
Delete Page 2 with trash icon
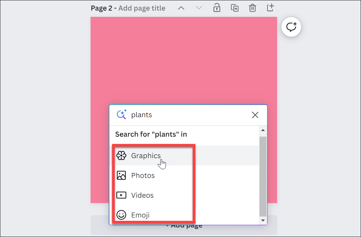(x=253, y=8)
